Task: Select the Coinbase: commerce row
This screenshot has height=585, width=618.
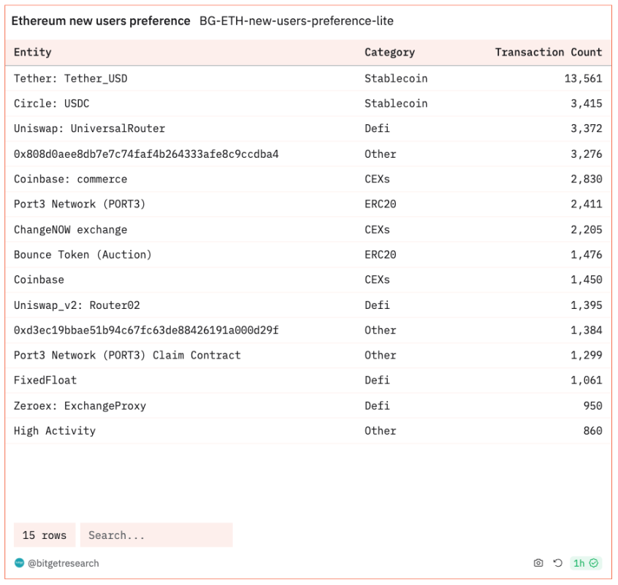Action: click(x=308, y=179)
